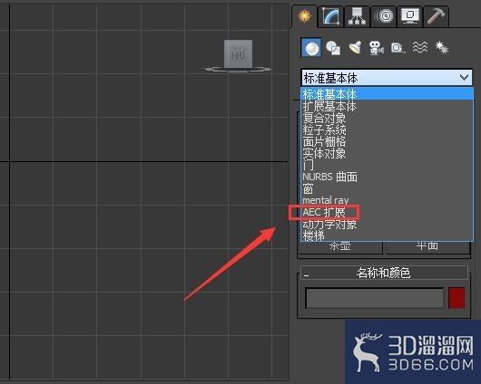The height and width of the screenshot is (384, 481).
Task: Select the Space Warps wave icon
Action: tap(420, 47)
